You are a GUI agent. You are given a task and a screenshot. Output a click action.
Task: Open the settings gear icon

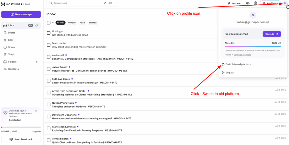(x=255, y=3)
